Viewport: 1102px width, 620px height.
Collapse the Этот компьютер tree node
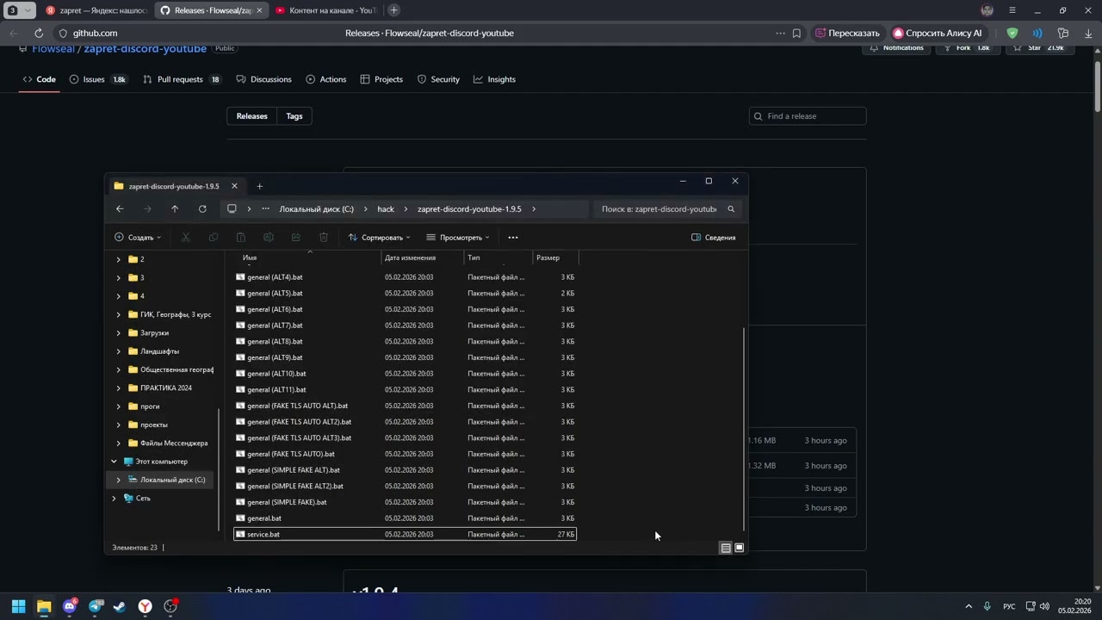(114, 462)
